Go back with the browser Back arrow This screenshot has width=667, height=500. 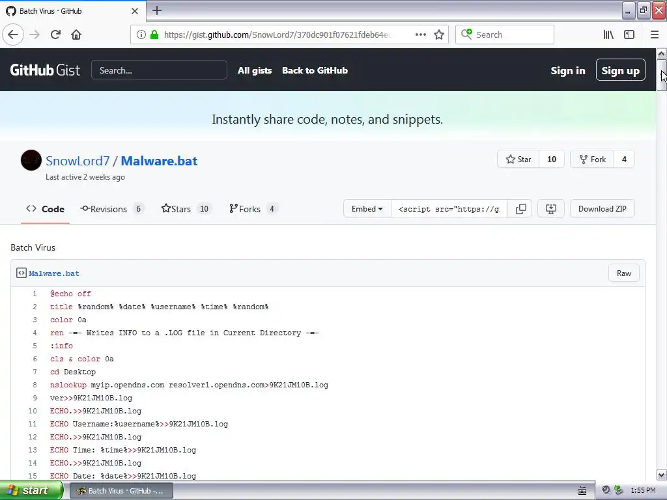(13, 35)
